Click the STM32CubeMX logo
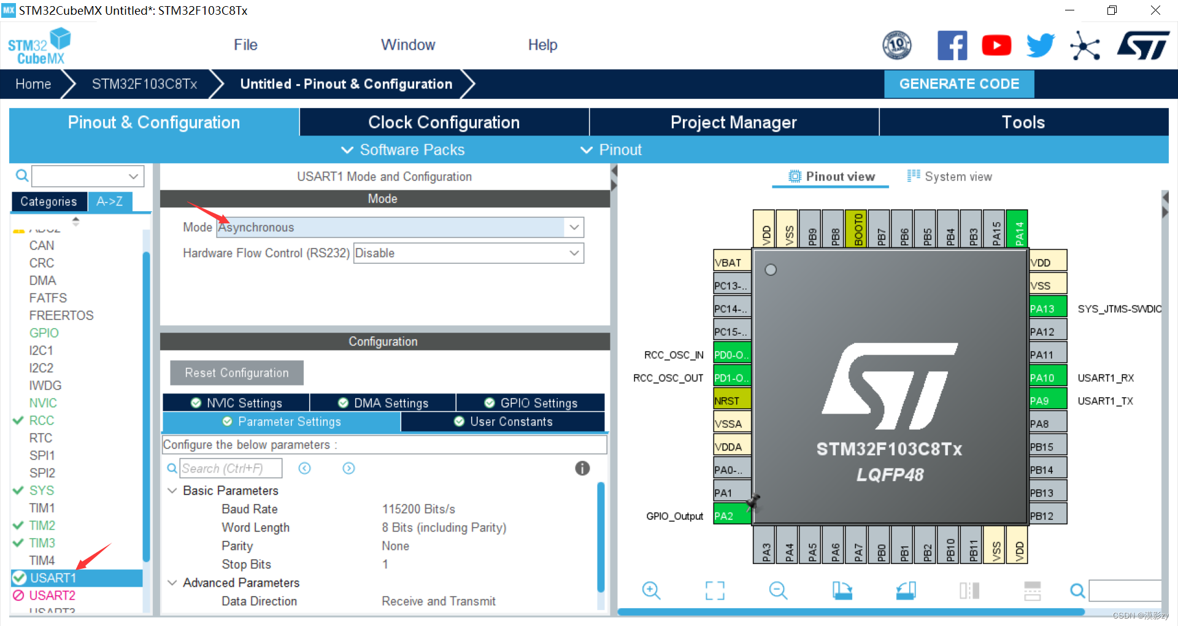This screenshot has width=1178, height=626. tap(39, 46)
